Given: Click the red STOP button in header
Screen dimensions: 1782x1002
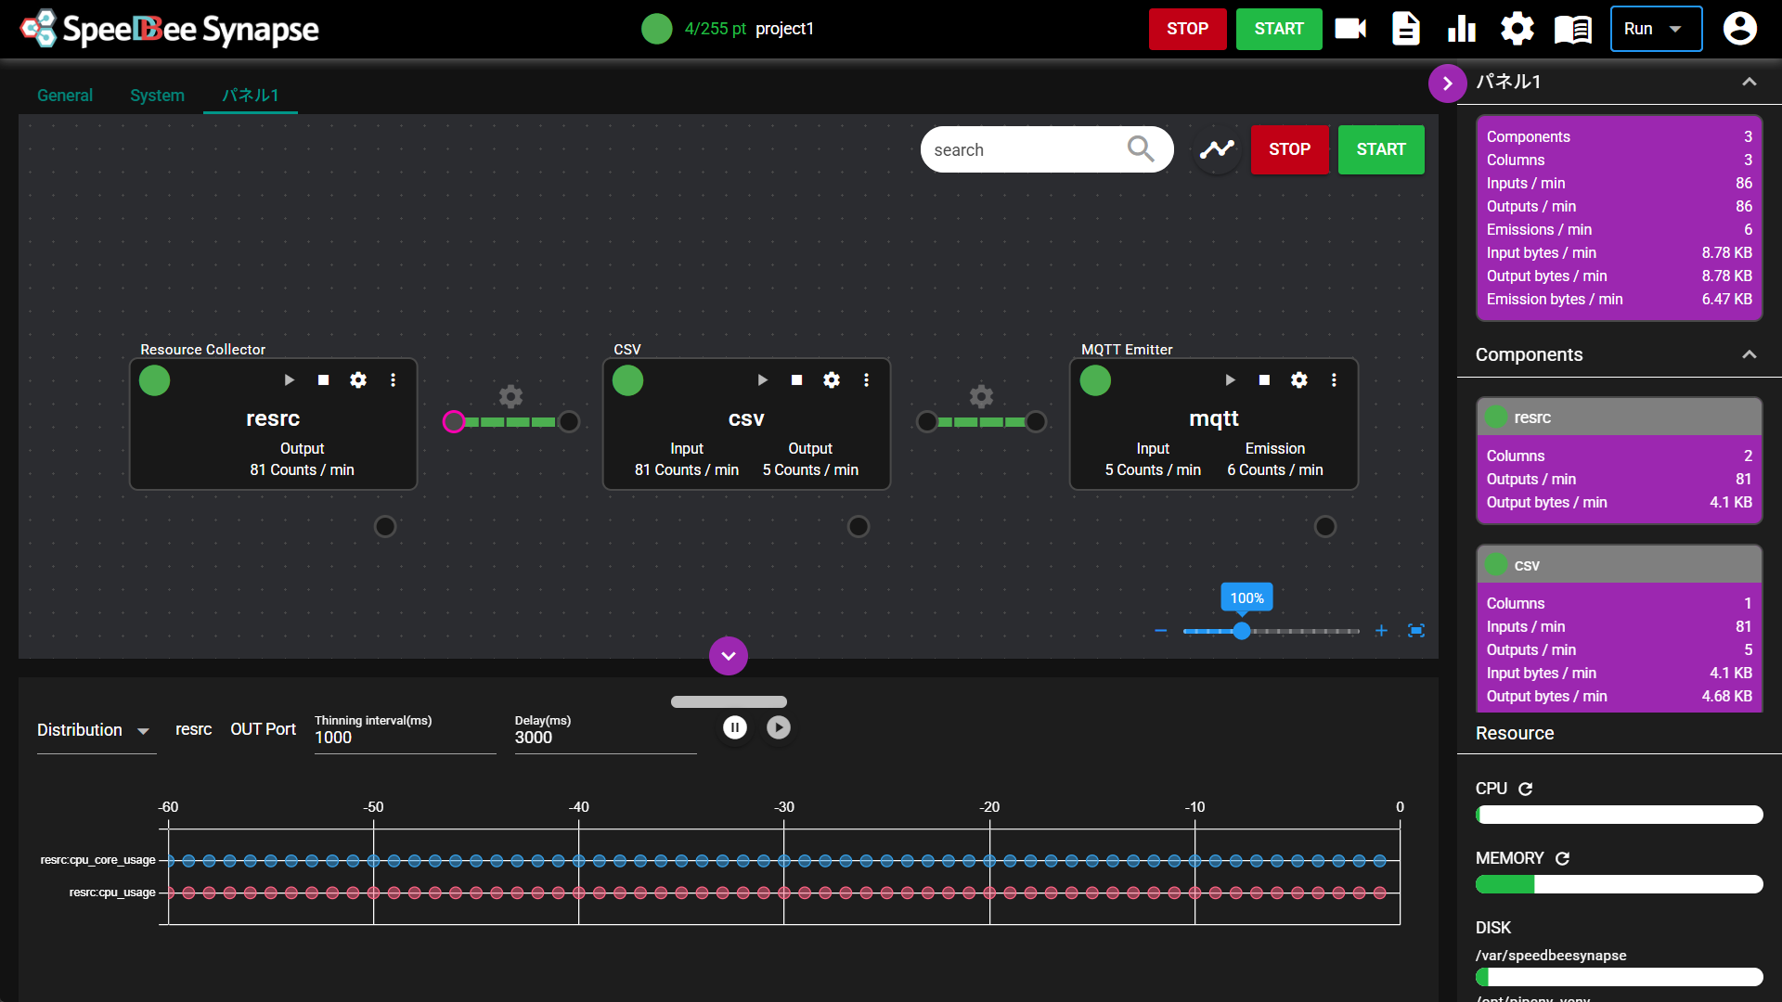Looking at the screenshot, I should 1187,29.
